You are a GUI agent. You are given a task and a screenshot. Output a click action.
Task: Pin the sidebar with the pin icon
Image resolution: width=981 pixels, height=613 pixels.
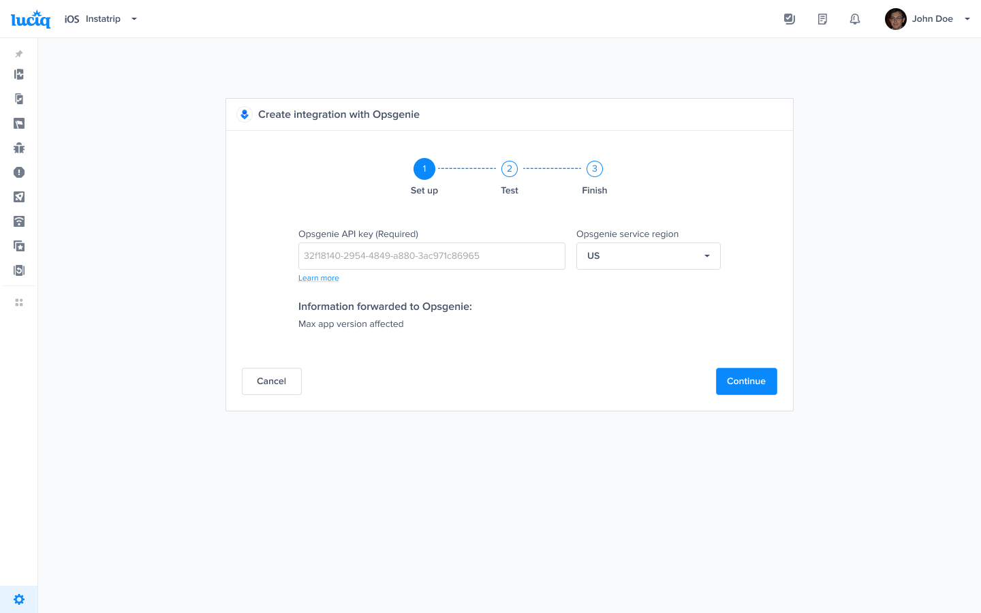coord(19,54)
